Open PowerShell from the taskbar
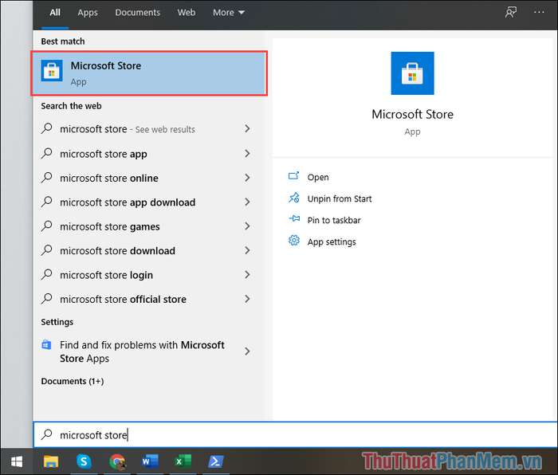Image resolution: width=558 pixels, height=475 pixels. click(x=216, y=461)
